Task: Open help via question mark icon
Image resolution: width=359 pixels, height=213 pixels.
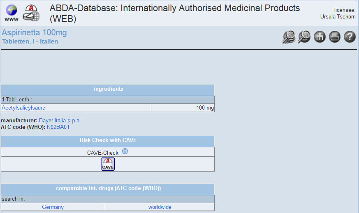Action: pyautogui.click(x=350, y=37)
